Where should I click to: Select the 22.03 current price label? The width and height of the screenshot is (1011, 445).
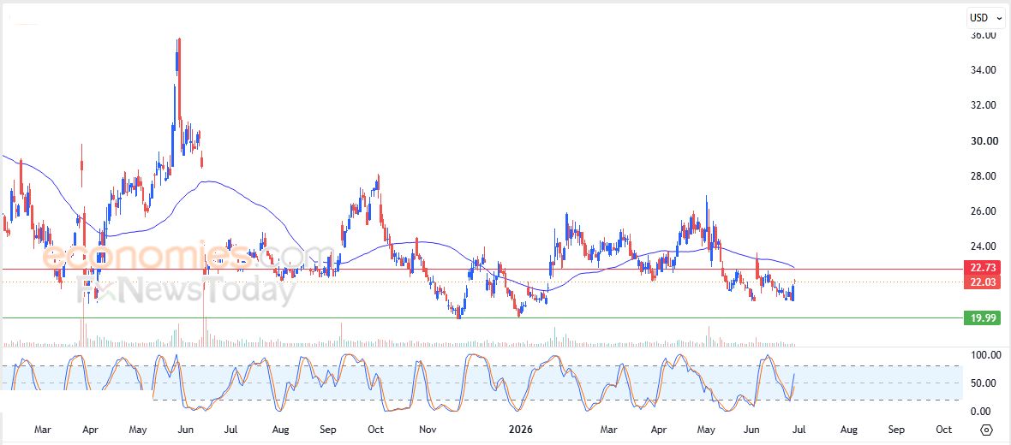(x=982, y=282)
